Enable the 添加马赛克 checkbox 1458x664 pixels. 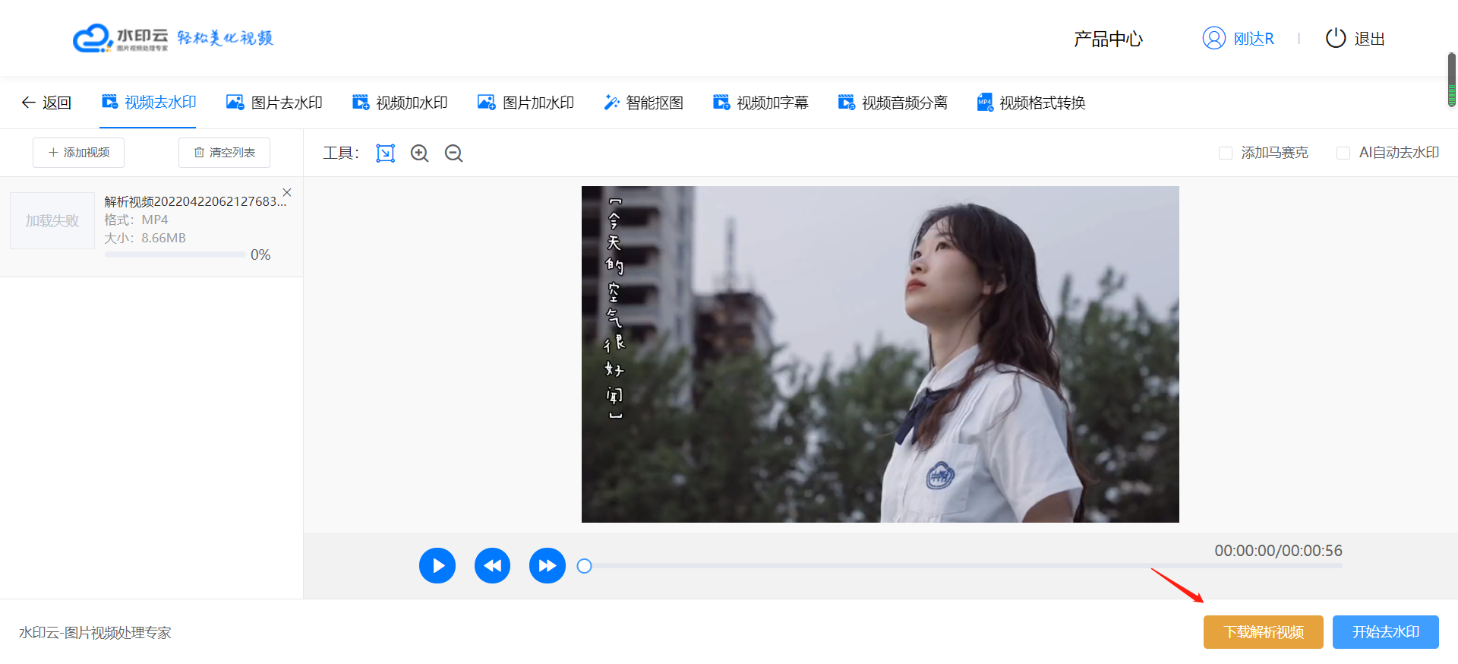tap(1225, 153)
